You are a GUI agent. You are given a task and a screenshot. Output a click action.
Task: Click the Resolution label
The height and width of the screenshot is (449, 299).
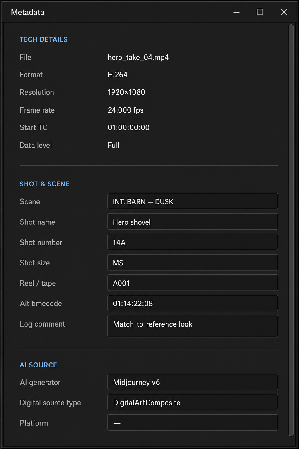37,92
